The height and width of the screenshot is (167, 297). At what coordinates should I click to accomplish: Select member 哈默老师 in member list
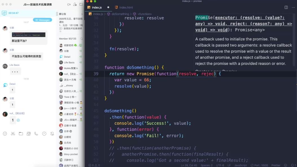(x=71, y=45)
